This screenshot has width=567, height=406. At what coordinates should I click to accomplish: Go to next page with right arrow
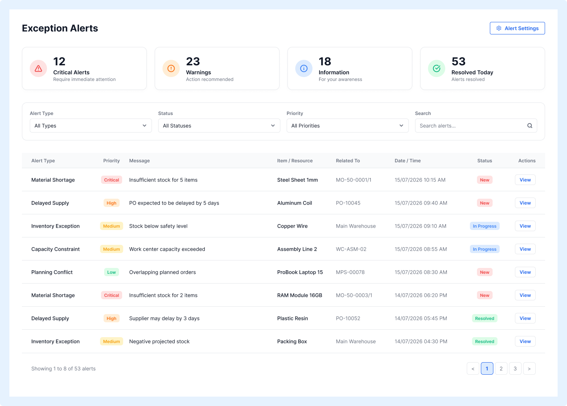[529, 368]
